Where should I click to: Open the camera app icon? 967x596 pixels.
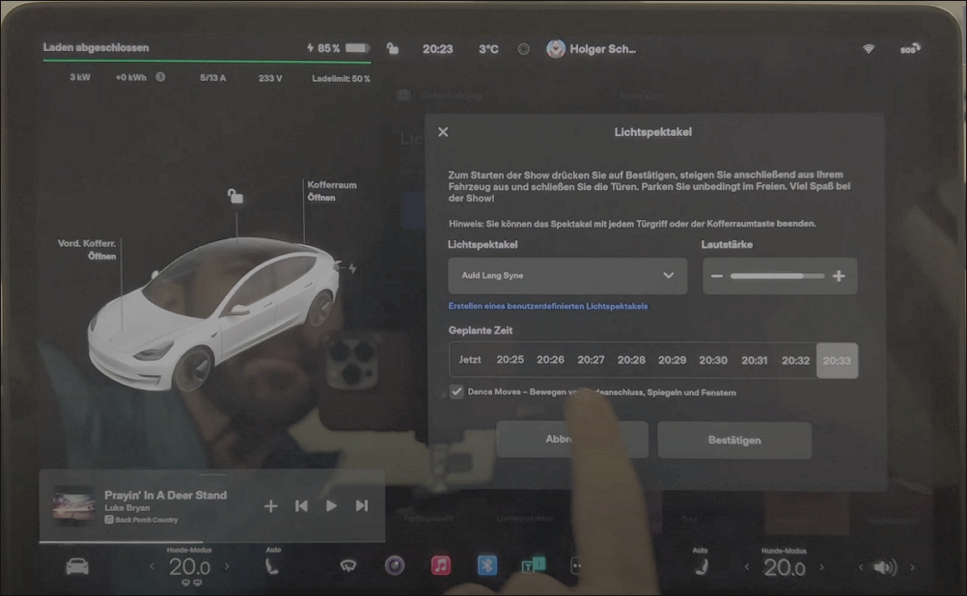tap(395, 565)
